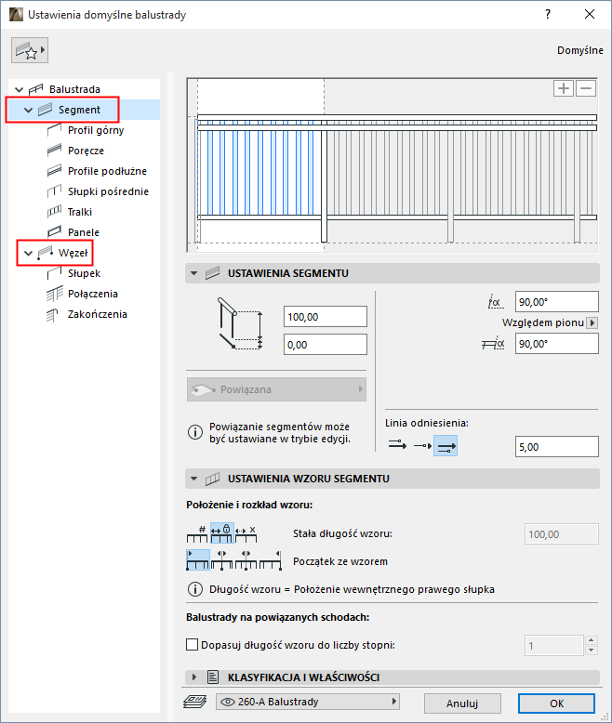
Task: Click the Anuluj button
Action: click(x=462, y=703)
